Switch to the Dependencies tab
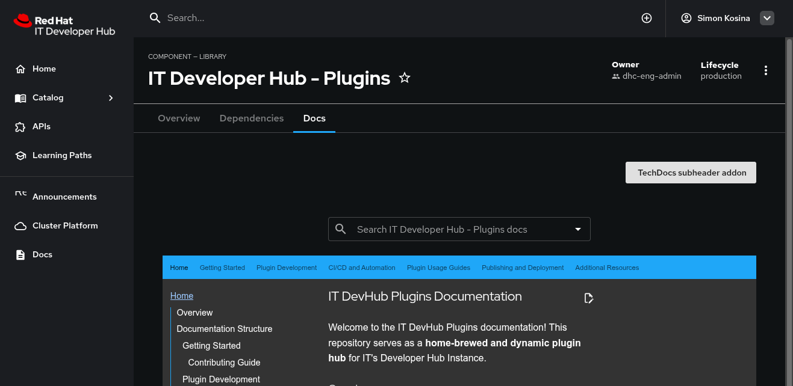The height and width of the screenshot is (386, 793). (252, 118)
